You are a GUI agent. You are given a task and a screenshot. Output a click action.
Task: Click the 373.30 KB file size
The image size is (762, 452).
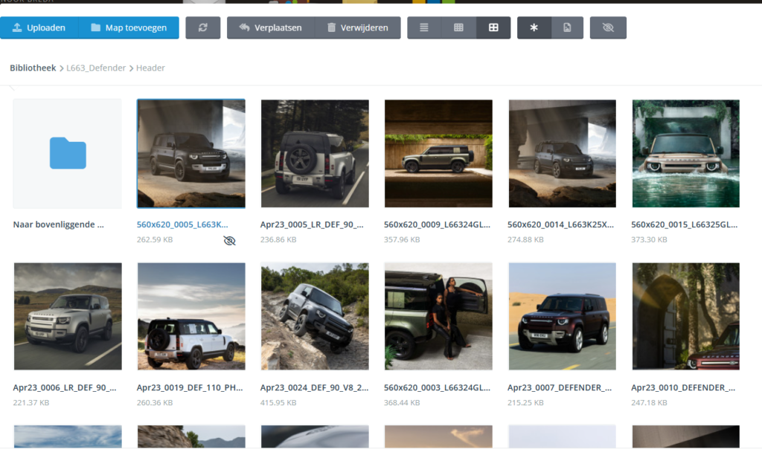click(x=649, y=239)
